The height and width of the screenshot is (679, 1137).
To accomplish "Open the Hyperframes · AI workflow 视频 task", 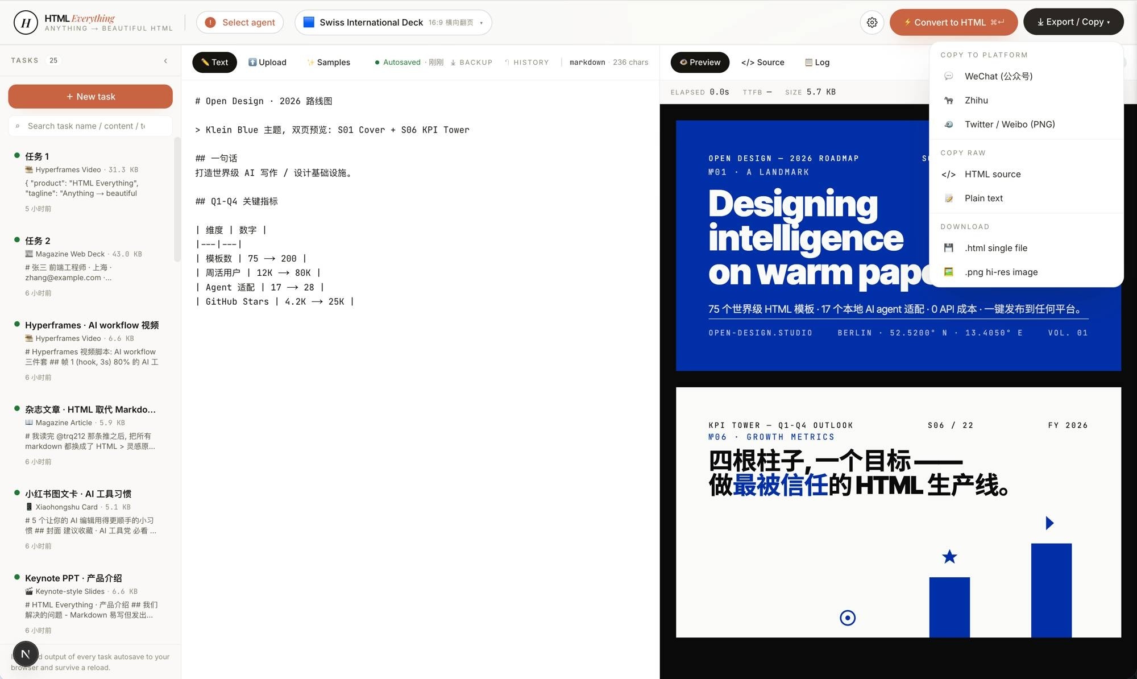I will pos(90,350).
